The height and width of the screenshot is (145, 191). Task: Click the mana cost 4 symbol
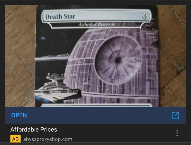coord(145,17)
